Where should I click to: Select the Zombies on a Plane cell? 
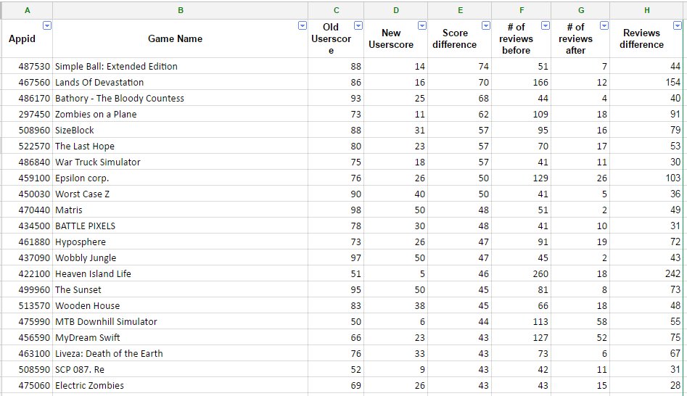coord(180,115)
